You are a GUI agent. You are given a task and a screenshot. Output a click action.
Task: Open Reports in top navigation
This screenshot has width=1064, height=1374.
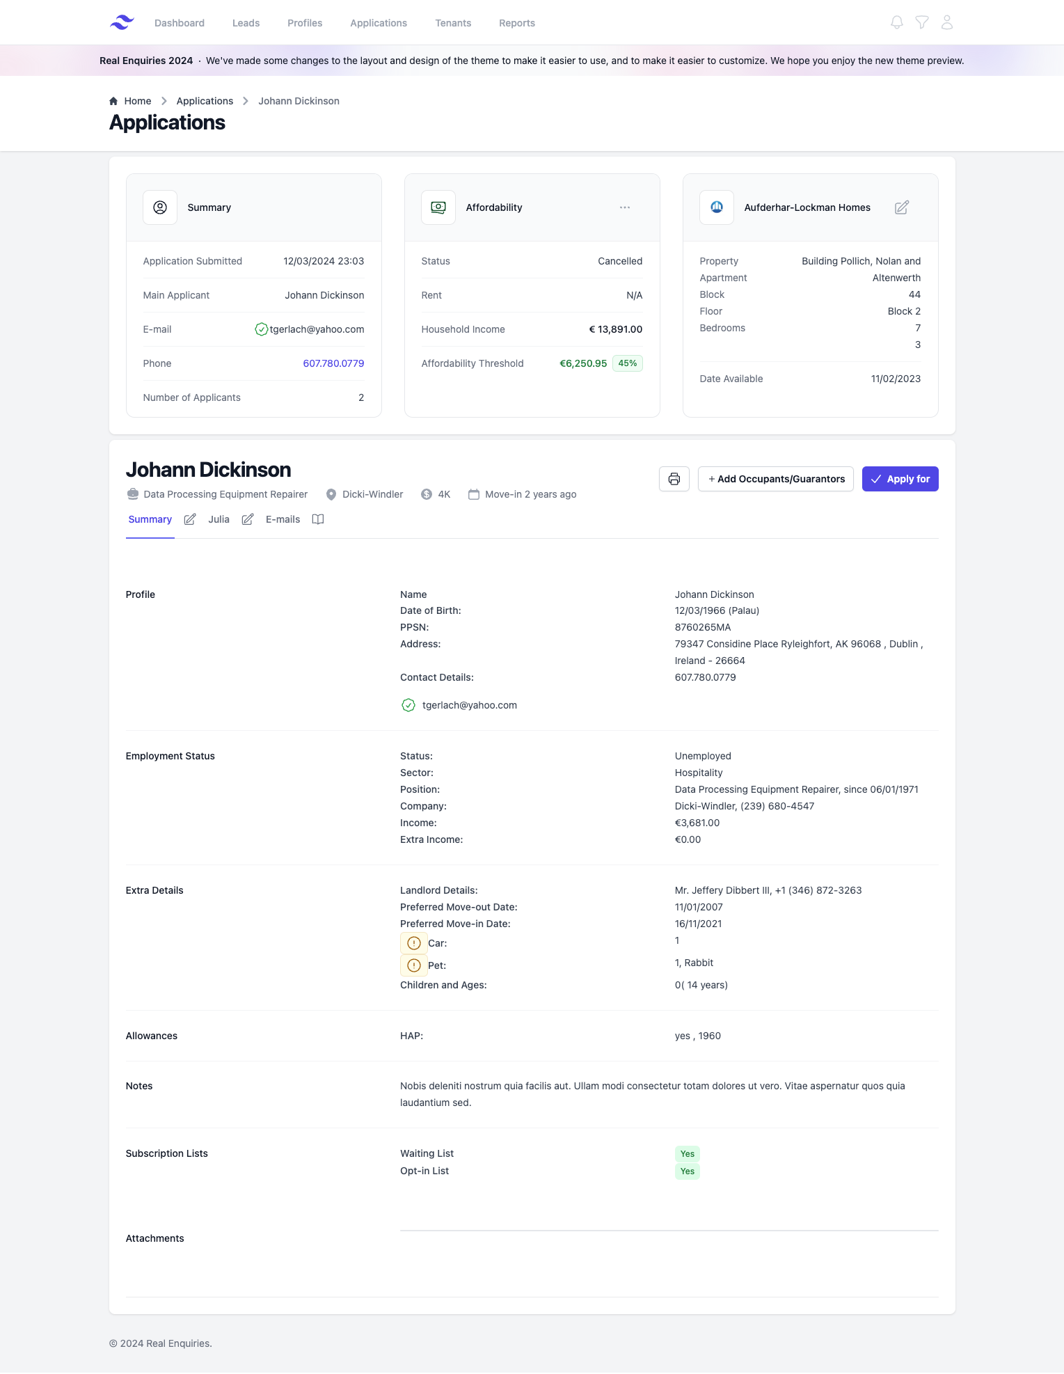[517, 23]
